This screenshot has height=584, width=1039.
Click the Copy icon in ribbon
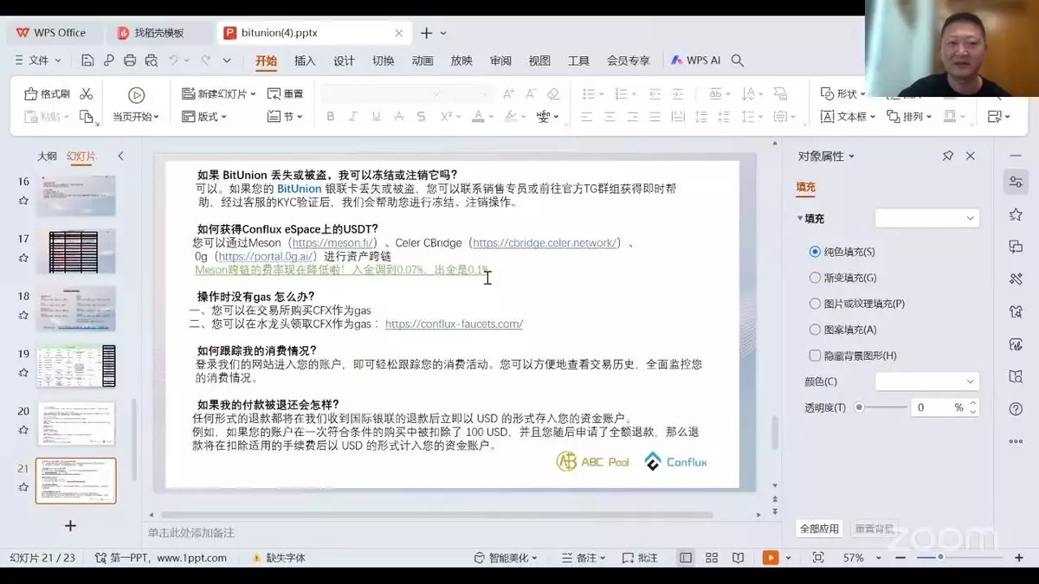87,117
